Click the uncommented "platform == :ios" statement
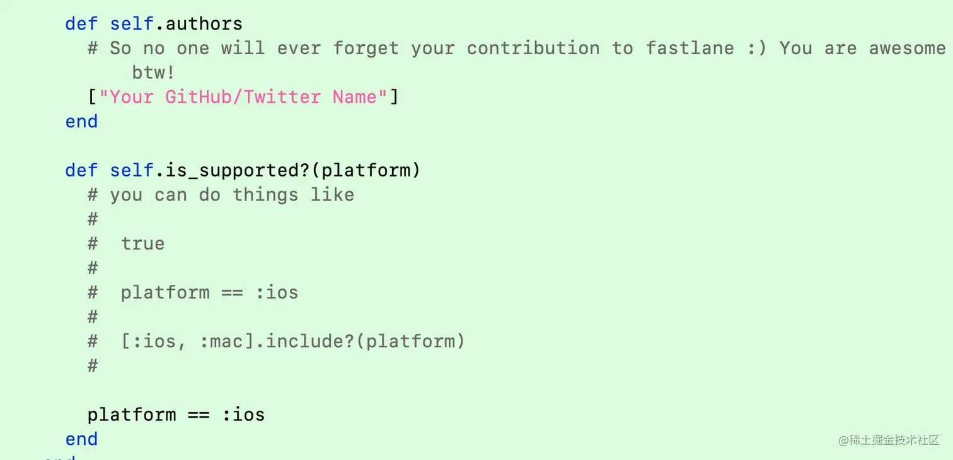 click(176, 415)
